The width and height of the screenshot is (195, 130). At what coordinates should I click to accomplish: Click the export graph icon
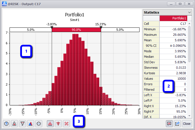tap(177, 124)
